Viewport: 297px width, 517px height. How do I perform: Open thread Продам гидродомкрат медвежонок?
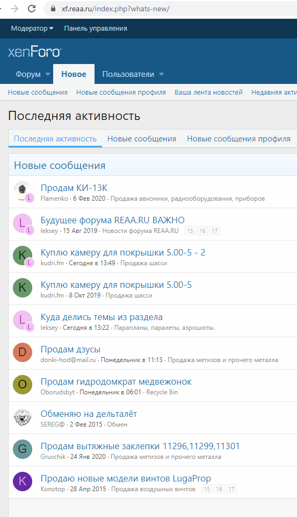click(116, 382)
